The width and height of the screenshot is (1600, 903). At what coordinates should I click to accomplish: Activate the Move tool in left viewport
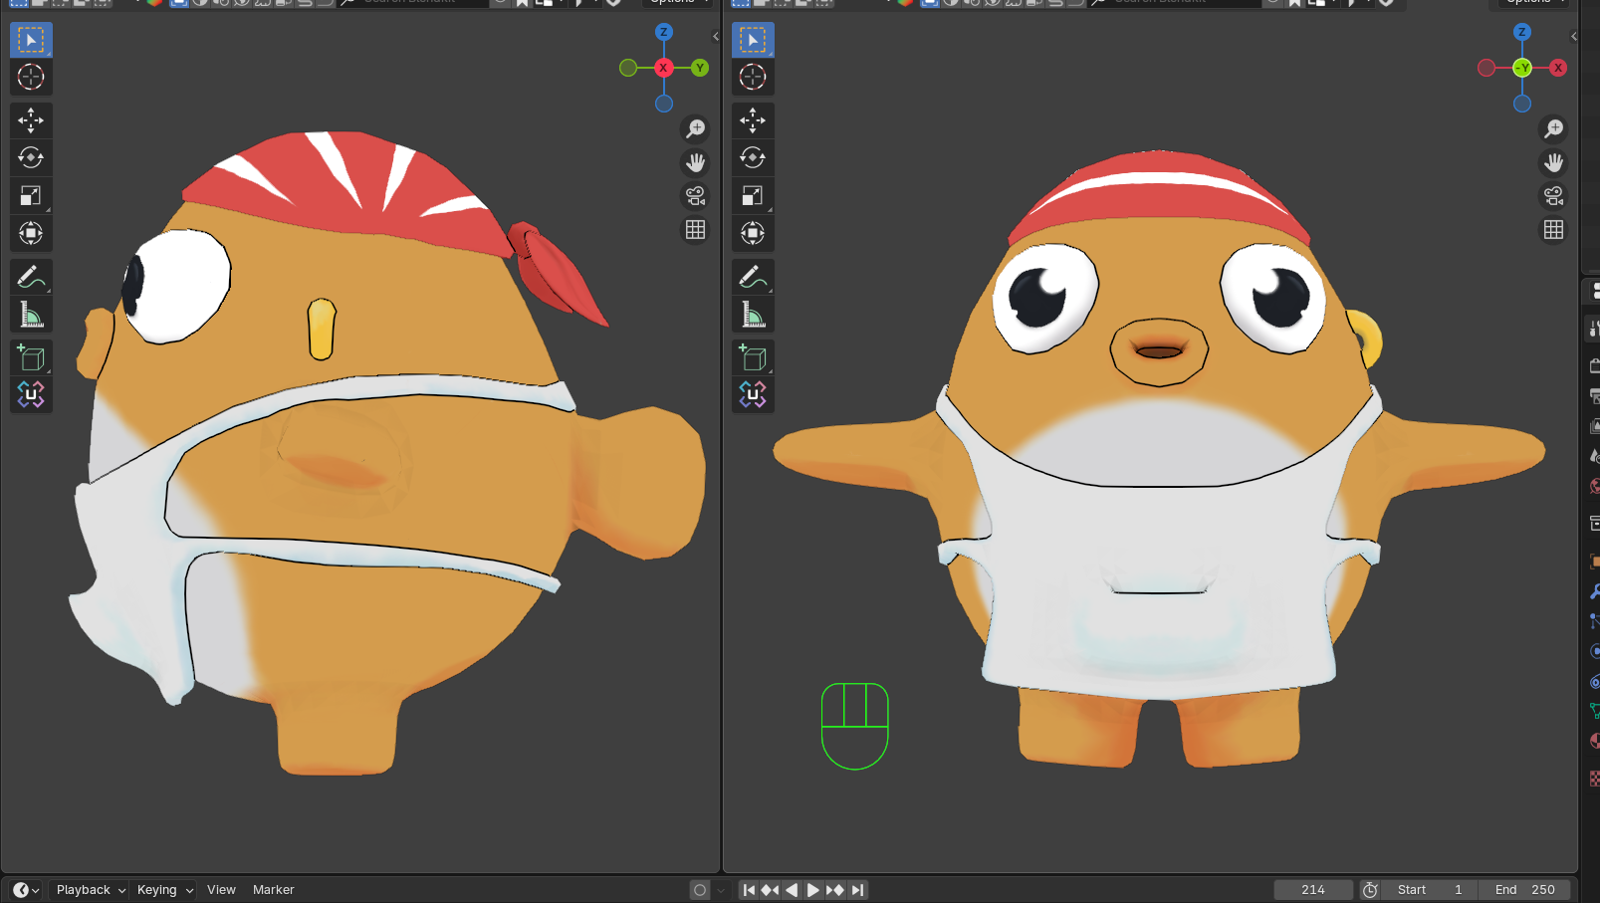[x=31, y=120]
